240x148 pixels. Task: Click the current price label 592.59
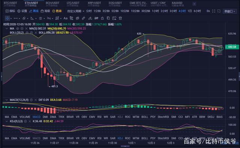(232, 47)
